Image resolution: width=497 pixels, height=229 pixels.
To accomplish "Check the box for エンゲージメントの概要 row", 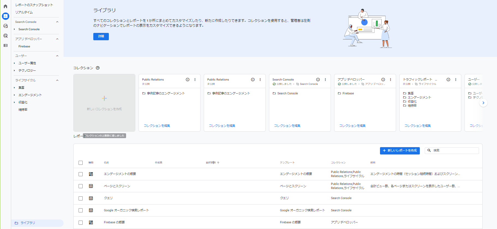I will click(x=80, y=174).
